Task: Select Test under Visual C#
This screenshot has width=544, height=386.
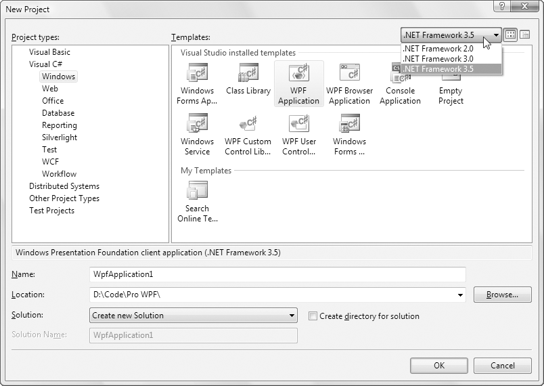Action: click(49, 150)
